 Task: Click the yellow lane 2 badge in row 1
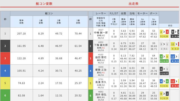click(x=161, y=32)
